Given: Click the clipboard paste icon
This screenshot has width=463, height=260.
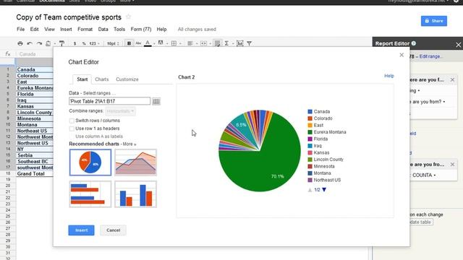Looking at the screenshot, I should [x=48, y=43].
